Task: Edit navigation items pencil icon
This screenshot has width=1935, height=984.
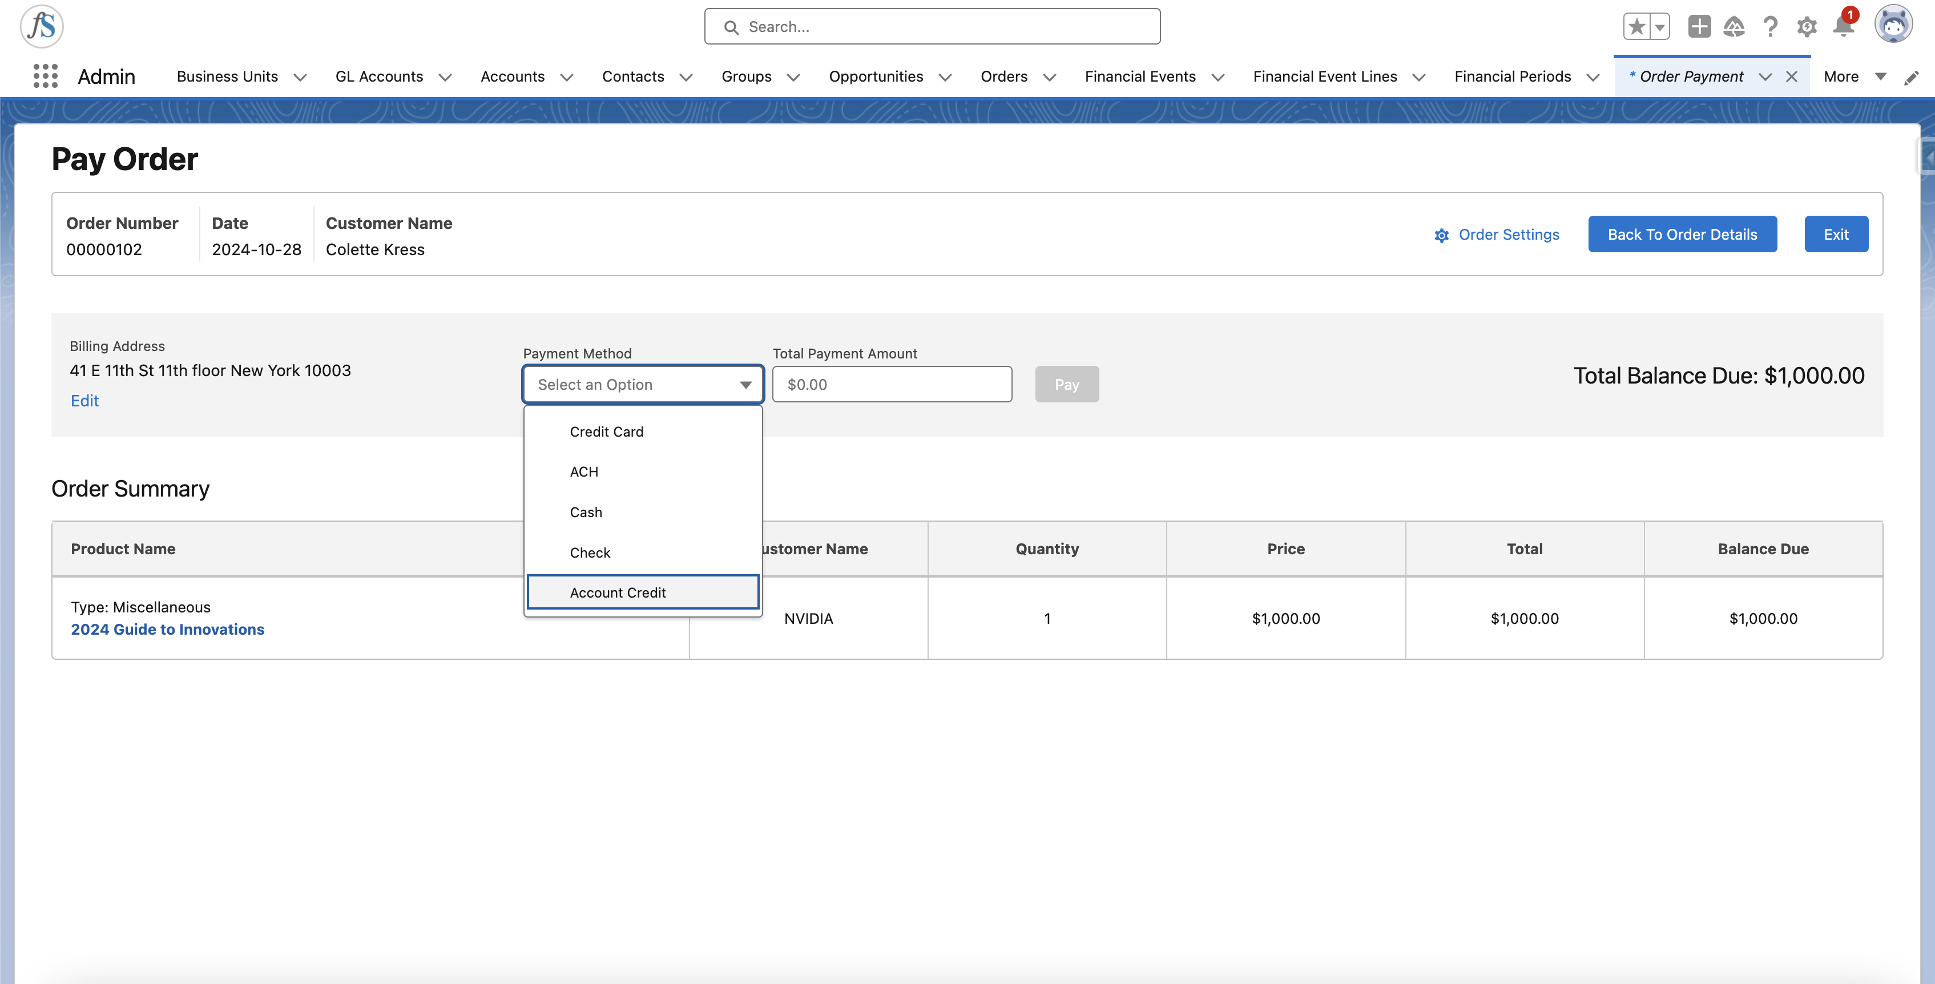Action: tap(1912, 78)
